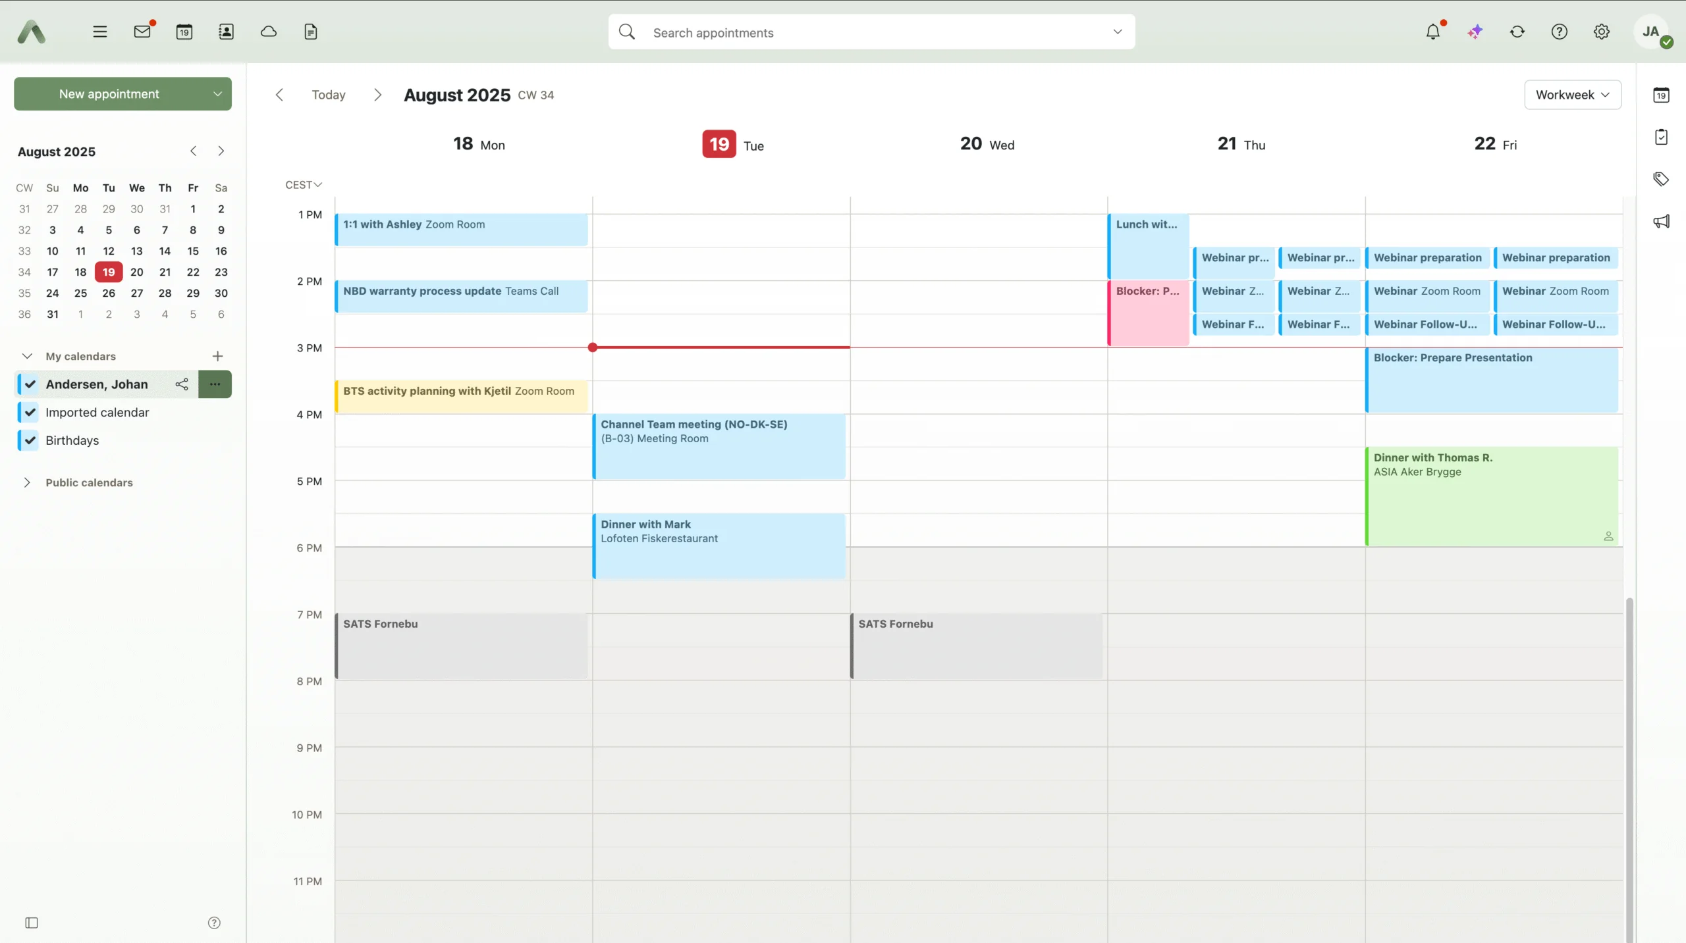
Task: Toggle the Imported calendar checkbox
Action: pyautogui.click(x=30, y=413)
